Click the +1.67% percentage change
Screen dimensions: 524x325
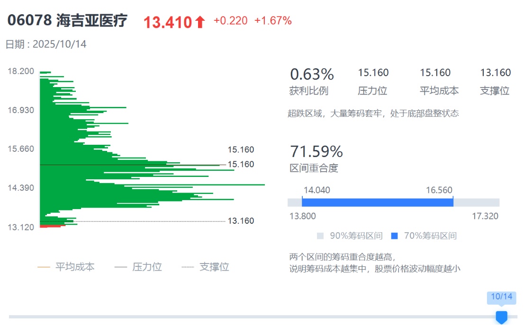click(273, 21)
